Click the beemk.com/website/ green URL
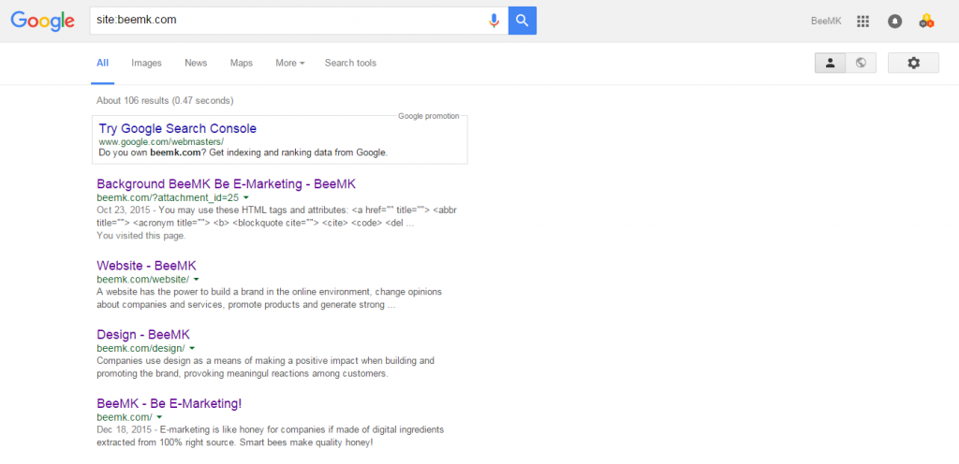 pos(143,280)
